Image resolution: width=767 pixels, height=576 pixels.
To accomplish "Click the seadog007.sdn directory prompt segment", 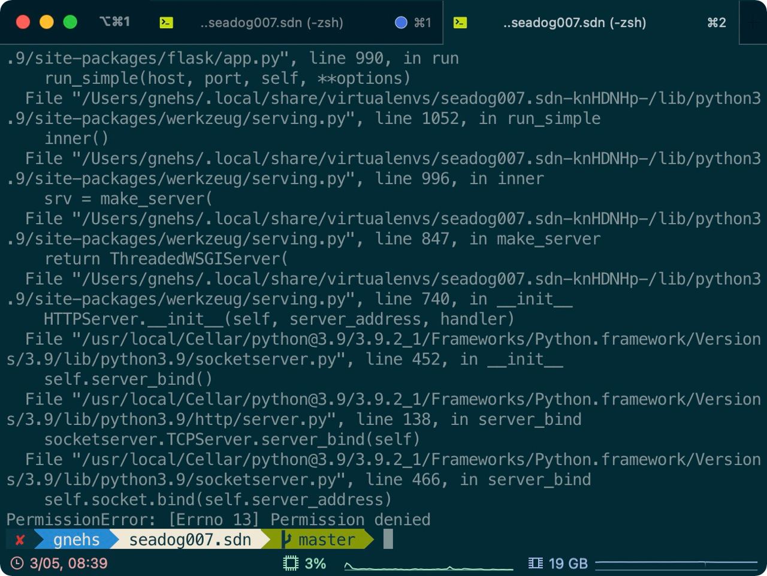I will [190, 539].
